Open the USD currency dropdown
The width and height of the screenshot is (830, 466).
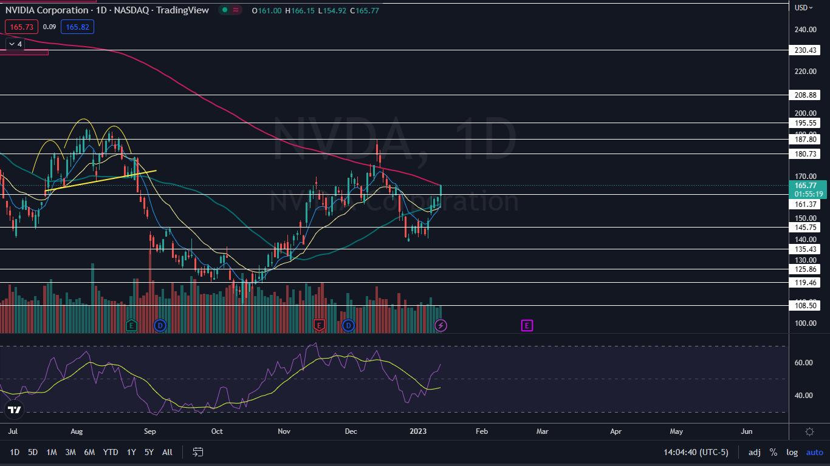point(804,8)
